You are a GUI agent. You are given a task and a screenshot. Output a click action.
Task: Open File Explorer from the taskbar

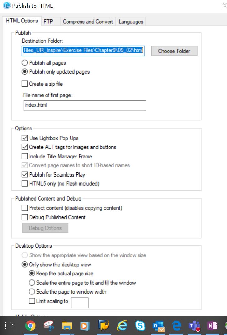[67, 326]
